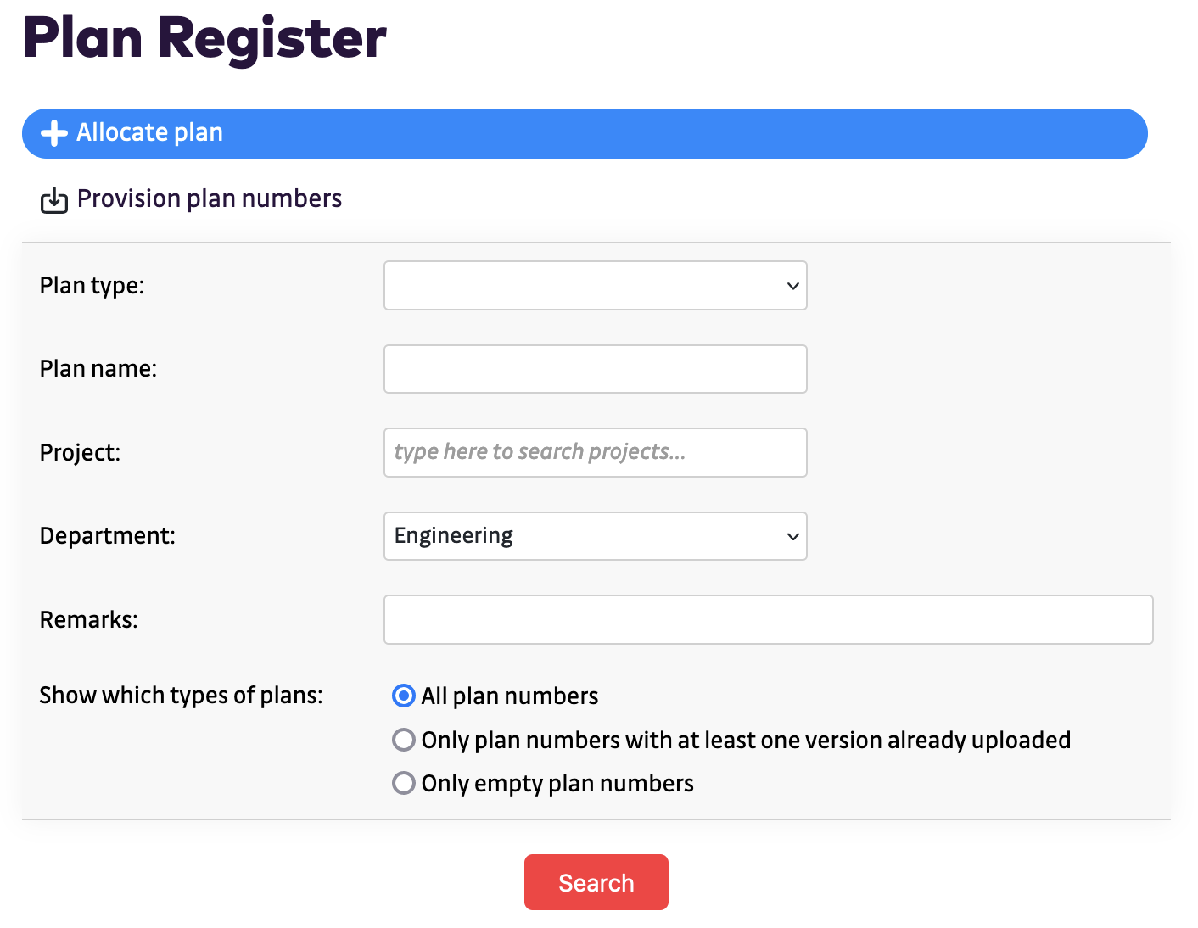1198x928 pixels.
Task: Expand the Plan type dropdown arrow
Action: tap(792, 286)
